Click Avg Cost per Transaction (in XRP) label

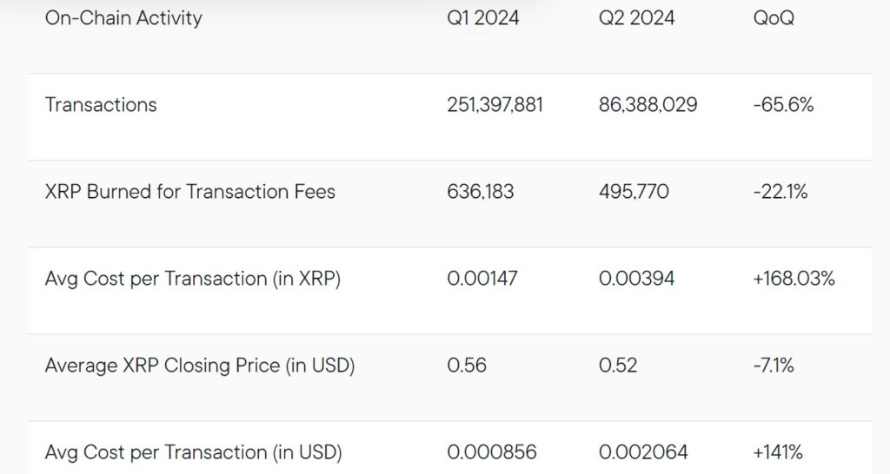pyautogui.click(x=193, y=279)
